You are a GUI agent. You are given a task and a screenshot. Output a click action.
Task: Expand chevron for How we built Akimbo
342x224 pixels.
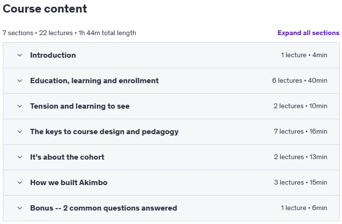tap(20, 183)
